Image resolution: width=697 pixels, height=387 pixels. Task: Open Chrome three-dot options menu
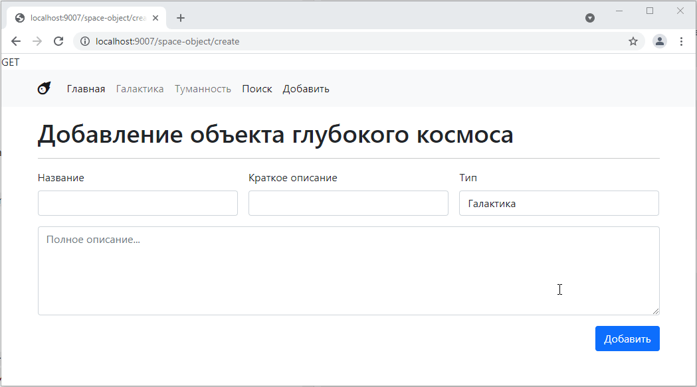tap(681, 41)
